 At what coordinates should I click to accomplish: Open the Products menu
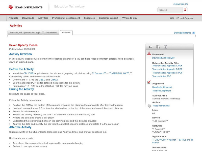13,18
